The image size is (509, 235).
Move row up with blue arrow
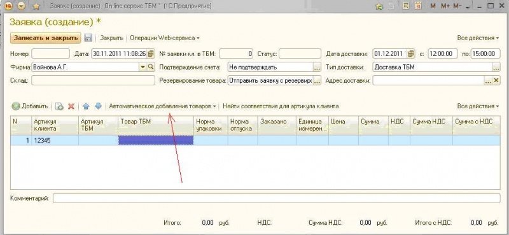86,106
